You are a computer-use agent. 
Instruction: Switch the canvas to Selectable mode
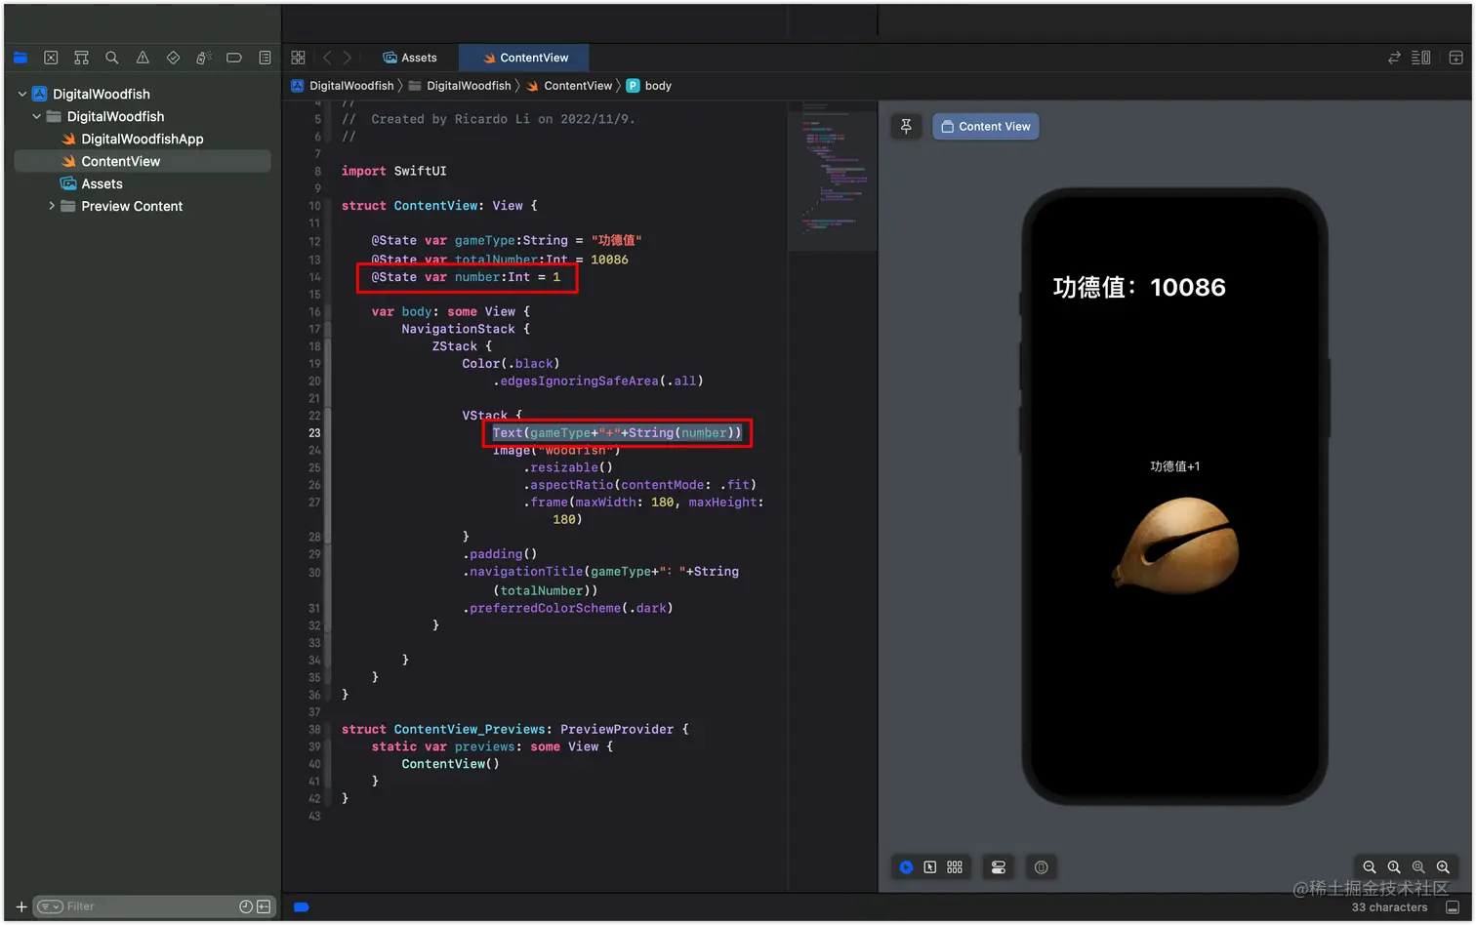coord(930,867)
